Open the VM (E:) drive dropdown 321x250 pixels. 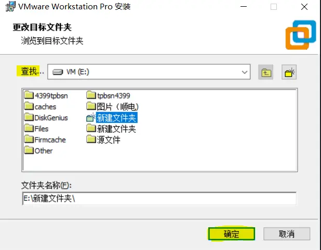point(149,72)
